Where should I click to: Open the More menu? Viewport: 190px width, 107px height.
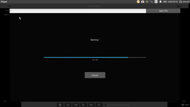pyautogui.click(x=179, y=6)
